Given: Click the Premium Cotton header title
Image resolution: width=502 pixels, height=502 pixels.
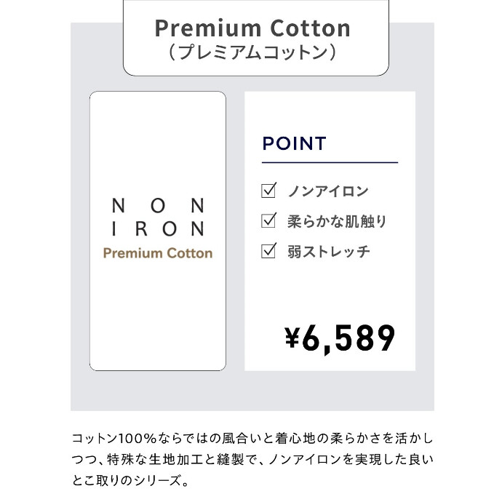Looking at the screenshot, I should [252, 28].
